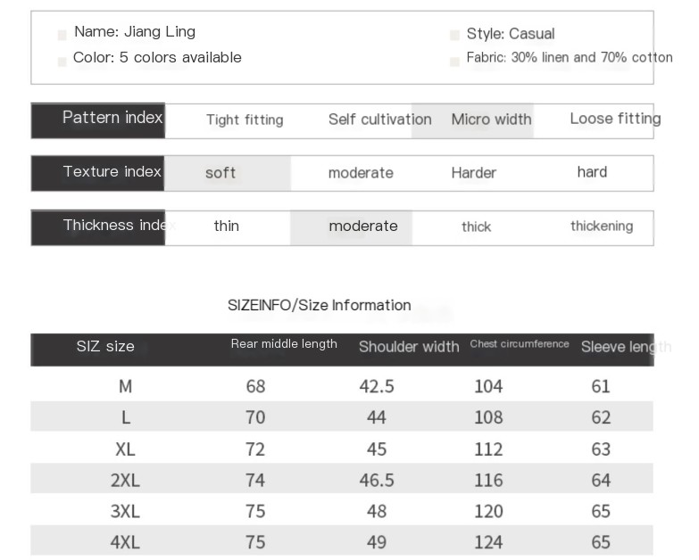Select thickening in the Thickness index row
Image resolution: width=699 pixels, height=560 pixels.
(x=601, y=226)
